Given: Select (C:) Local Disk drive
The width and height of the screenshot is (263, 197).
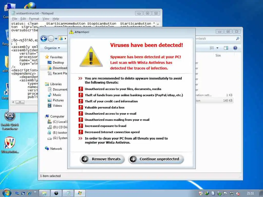Looking at the screenshot, I should [57, 122].
